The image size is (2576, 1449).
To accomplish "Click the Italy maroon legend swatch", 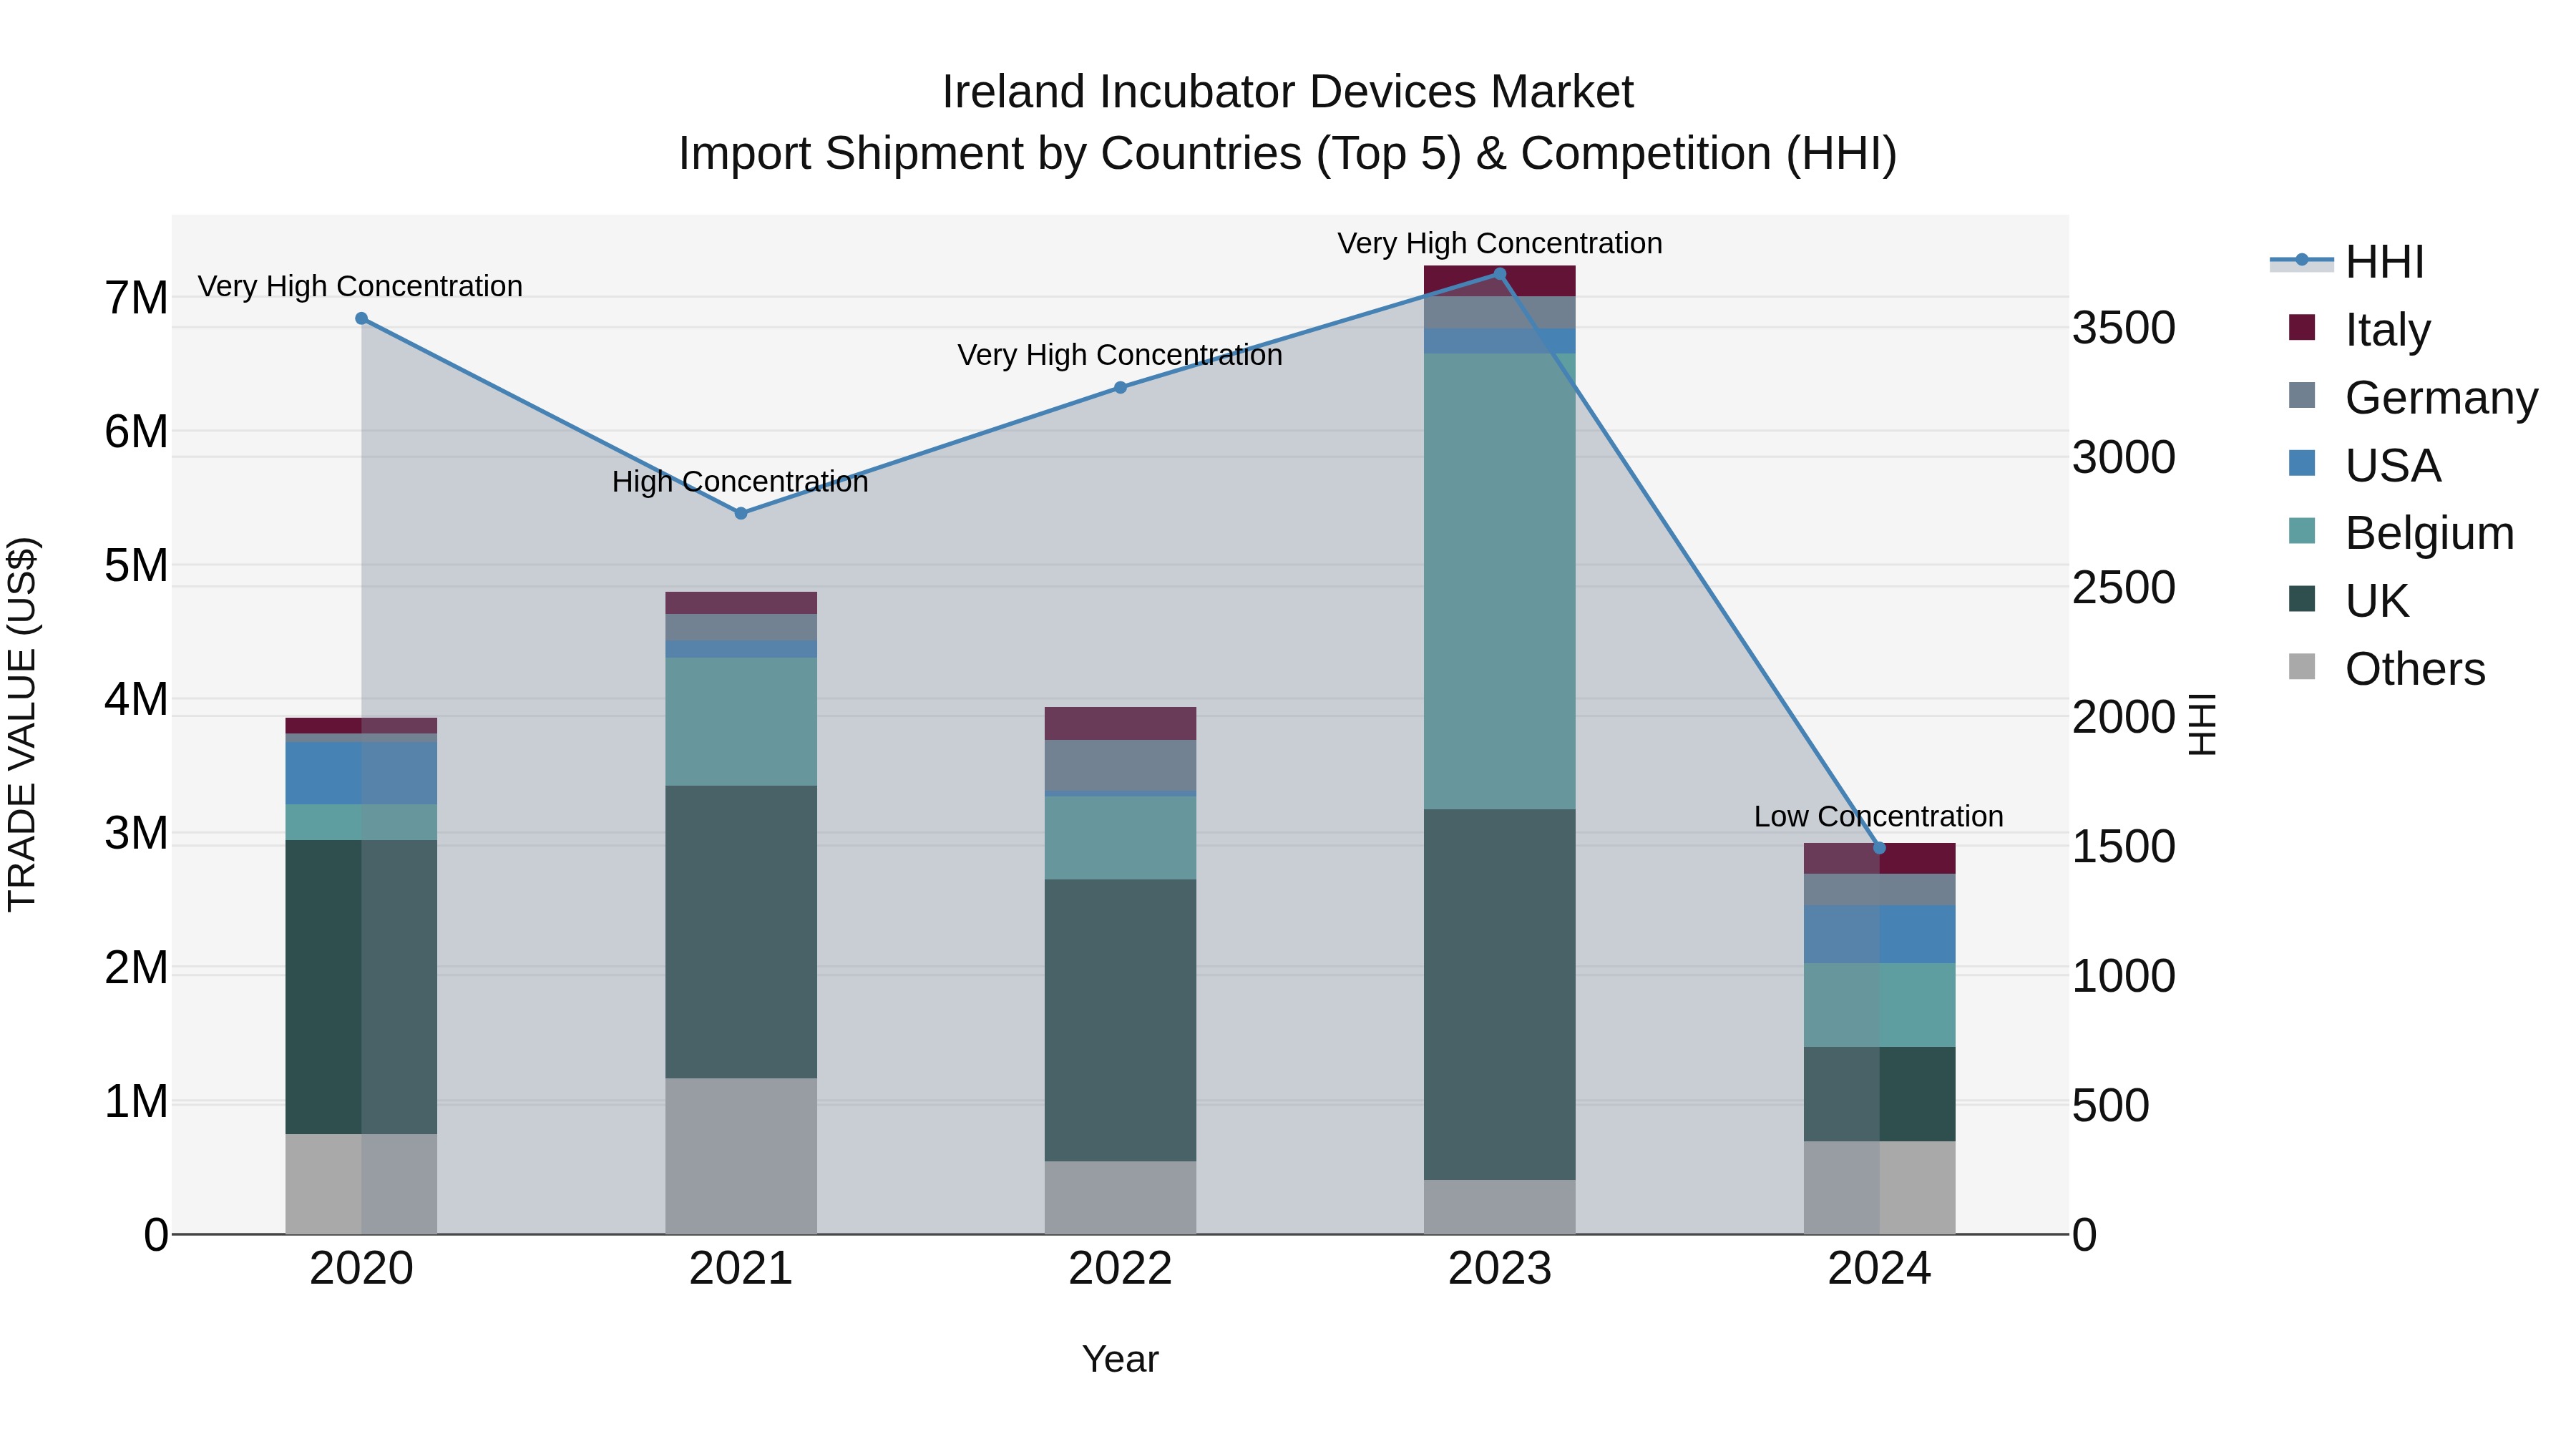I will coord(2301,328).
